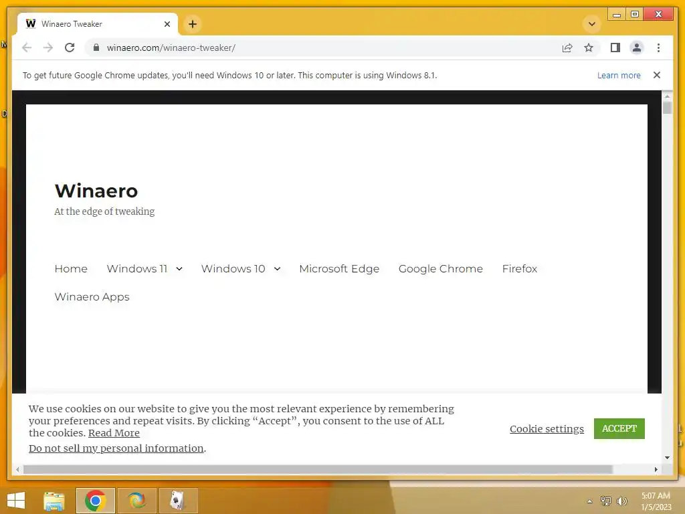Click the horizontal scrollbar right arrow
Image resolution: width=685 pixels, height=514 pixels.
pos(656,469)
